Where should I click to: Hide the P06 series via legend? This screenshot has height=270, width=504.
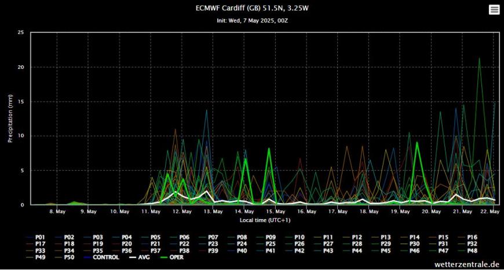tap(180, 237)
